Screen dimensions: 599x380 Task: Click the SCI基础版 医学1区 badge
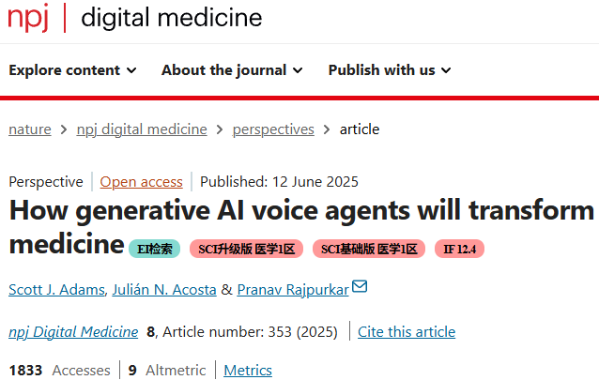[369, 249]
